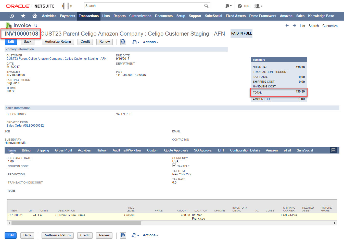Switch to the History subtab

pos(101,150)
